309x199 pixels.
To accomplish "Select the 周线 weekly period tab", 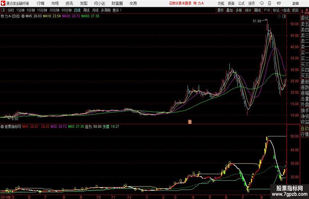I will coord(86,10).
